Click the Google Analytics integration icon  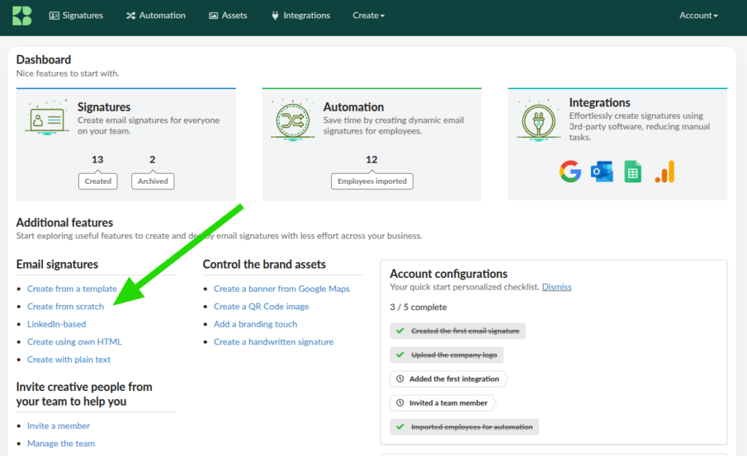(665, 172)
